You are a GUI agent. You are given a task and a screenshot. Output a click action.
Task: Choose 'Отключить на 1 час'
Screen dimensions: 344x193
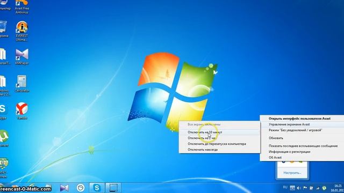[219, 138]
